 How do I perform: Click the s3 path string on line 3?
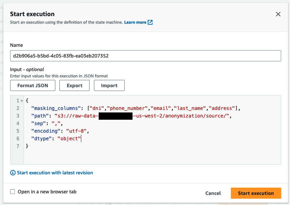pyautogui.click(x=142, y=116)
